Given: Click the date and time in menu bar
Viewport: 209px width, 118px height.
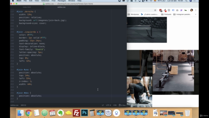Looking at the screenshot, I should pos(175,1).
